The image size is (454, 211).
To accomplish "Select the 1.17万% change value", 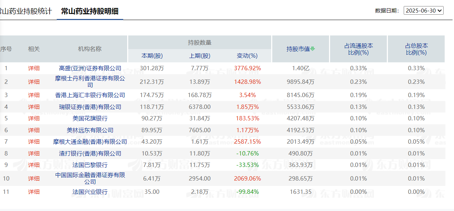I will tap(247, 130).
